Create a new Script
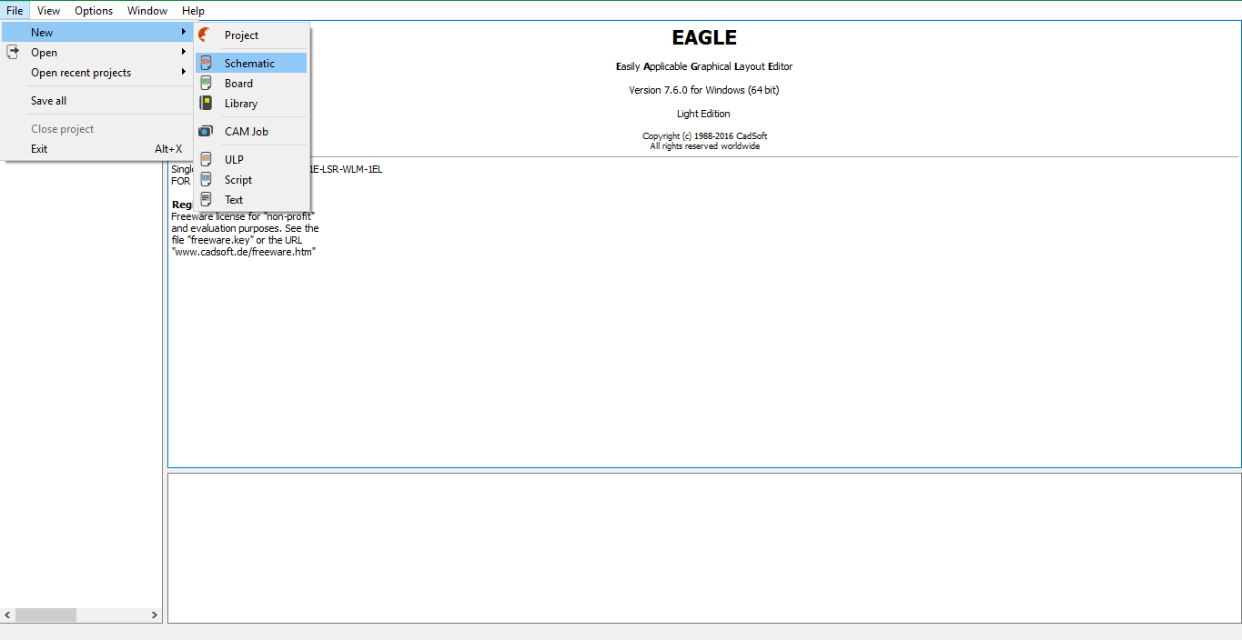The width and height of the screenshot is (1242, 640). click(251, 180)
